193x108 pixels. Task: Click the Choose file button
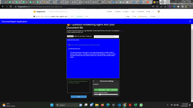[70, 36]
